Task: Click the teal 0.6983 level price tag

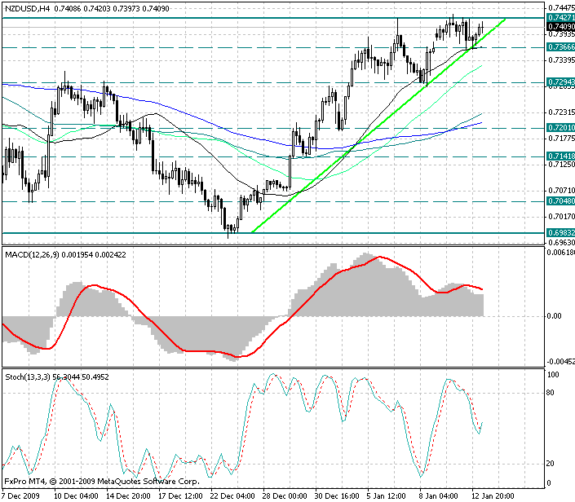Action: pyautogui.click(x=560, y=233)
